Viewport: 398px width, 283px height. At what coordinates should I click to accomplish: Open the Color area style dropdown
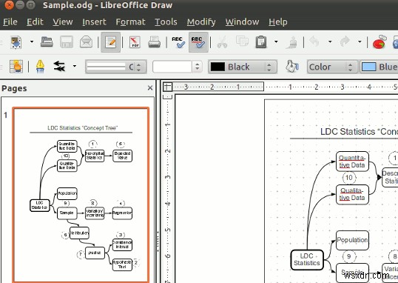tap(332, 67)
